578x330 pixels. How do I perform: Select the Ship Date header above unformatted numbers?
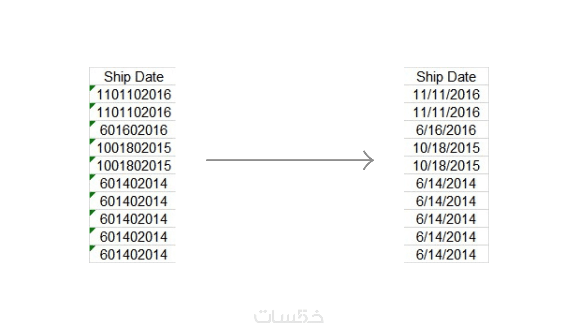tap(132, 76)
